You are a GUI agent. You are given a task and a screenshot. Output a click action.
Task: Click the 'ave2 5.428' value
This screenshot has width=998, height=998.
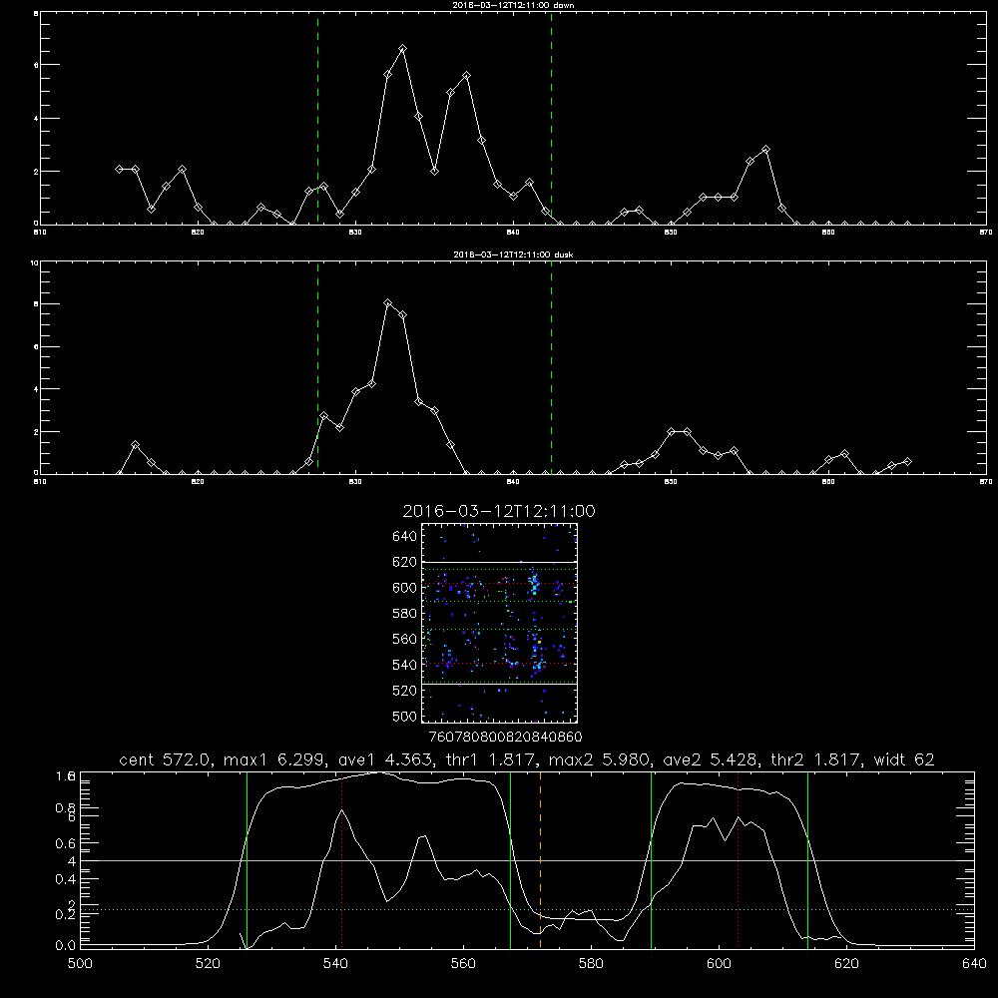tap(711, 759)
